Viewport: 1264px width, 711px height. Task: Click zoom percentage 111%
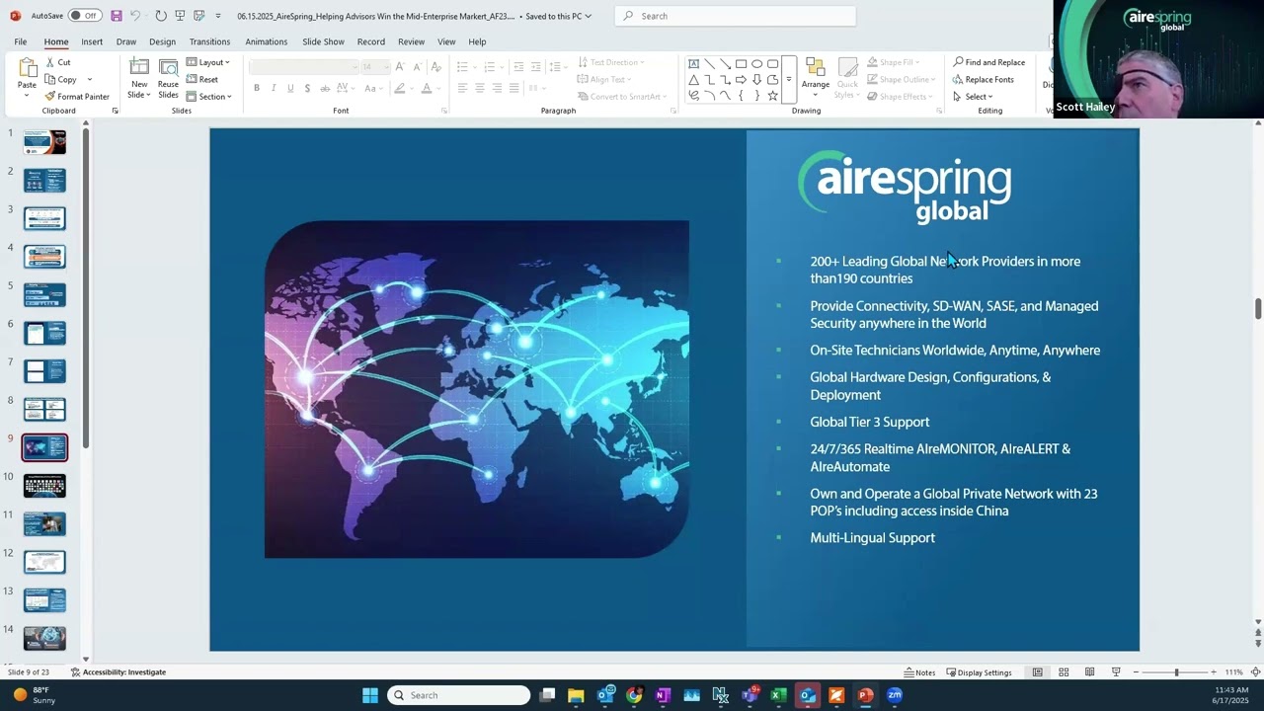click(x=1233, y=672)
